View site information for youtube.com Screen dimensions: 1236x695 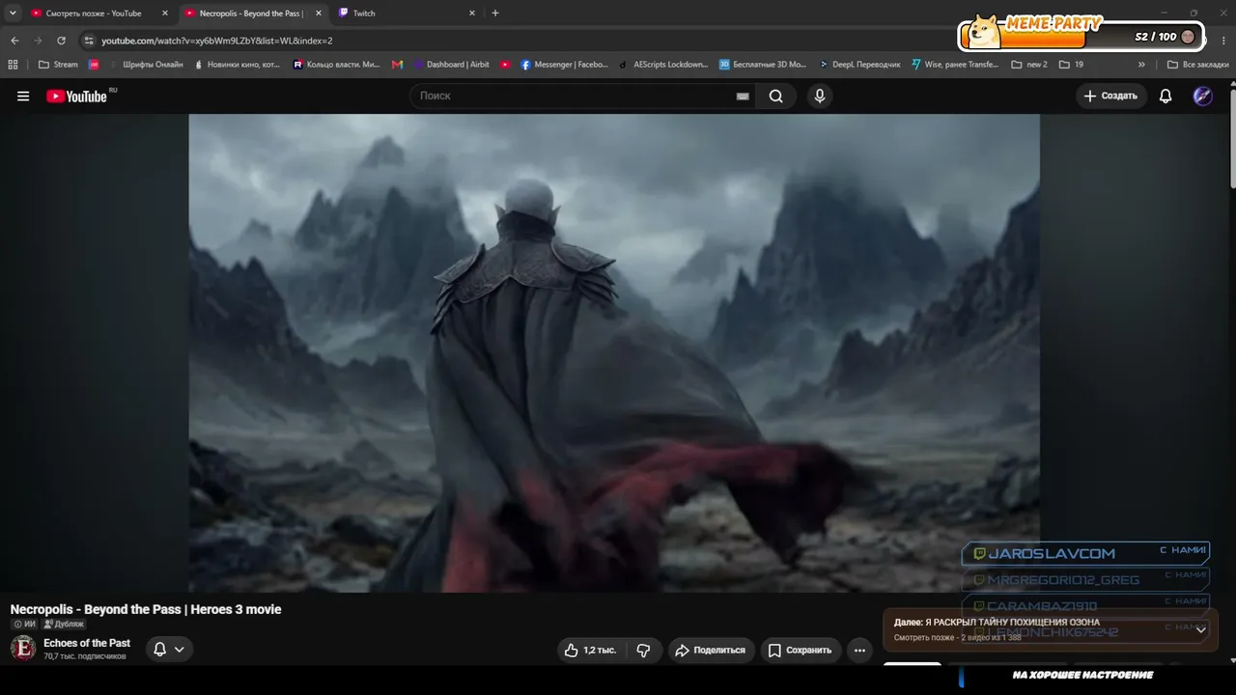click(89, 41)
